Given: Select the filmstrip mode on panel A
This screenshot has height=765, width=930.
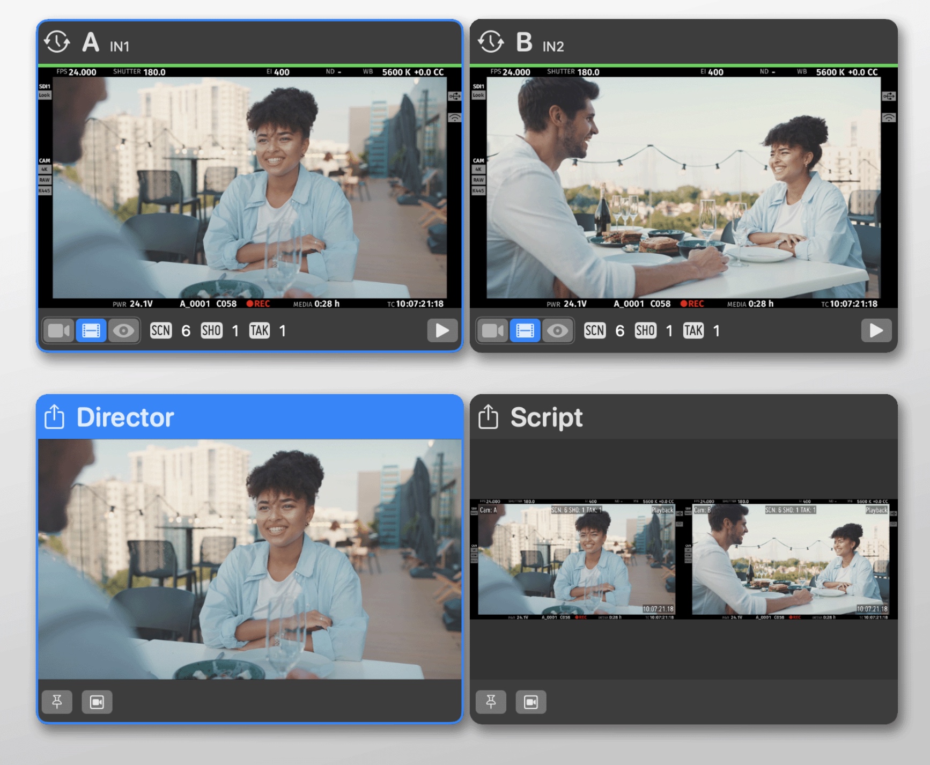Looking at the screenshot, I should (x=91, y=330).
